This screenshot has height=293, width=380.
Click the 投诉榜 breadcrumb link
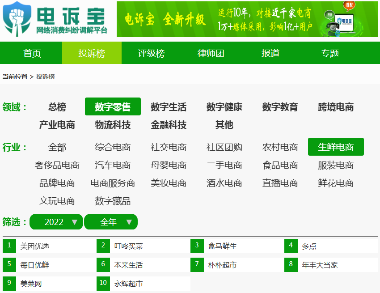coord(45,76)
